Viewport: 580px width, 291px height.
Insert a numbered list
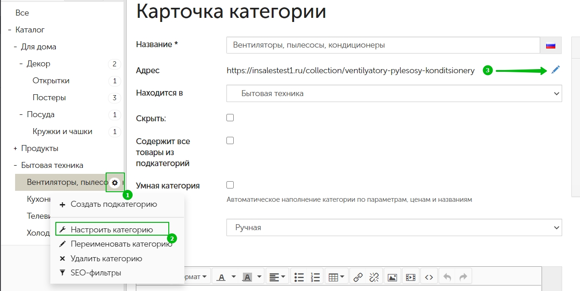[x=315, y=277]
